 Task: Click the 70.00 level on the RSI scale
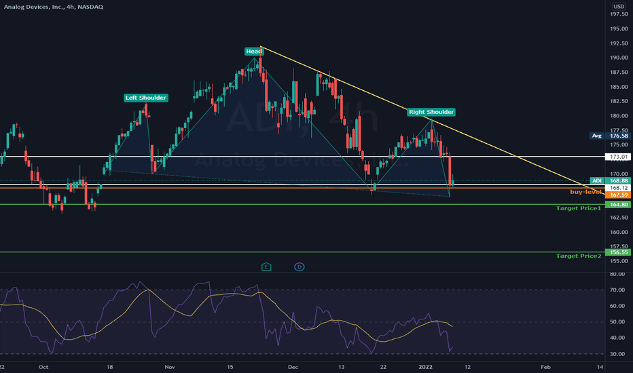click(617, 290)
